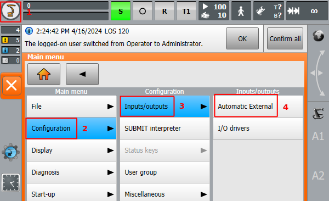The height and width of the screenshot is (201, 329).
Task: Click the robot interpreter R status indicator
Action: pyautogui.click(x=164, y=11)
